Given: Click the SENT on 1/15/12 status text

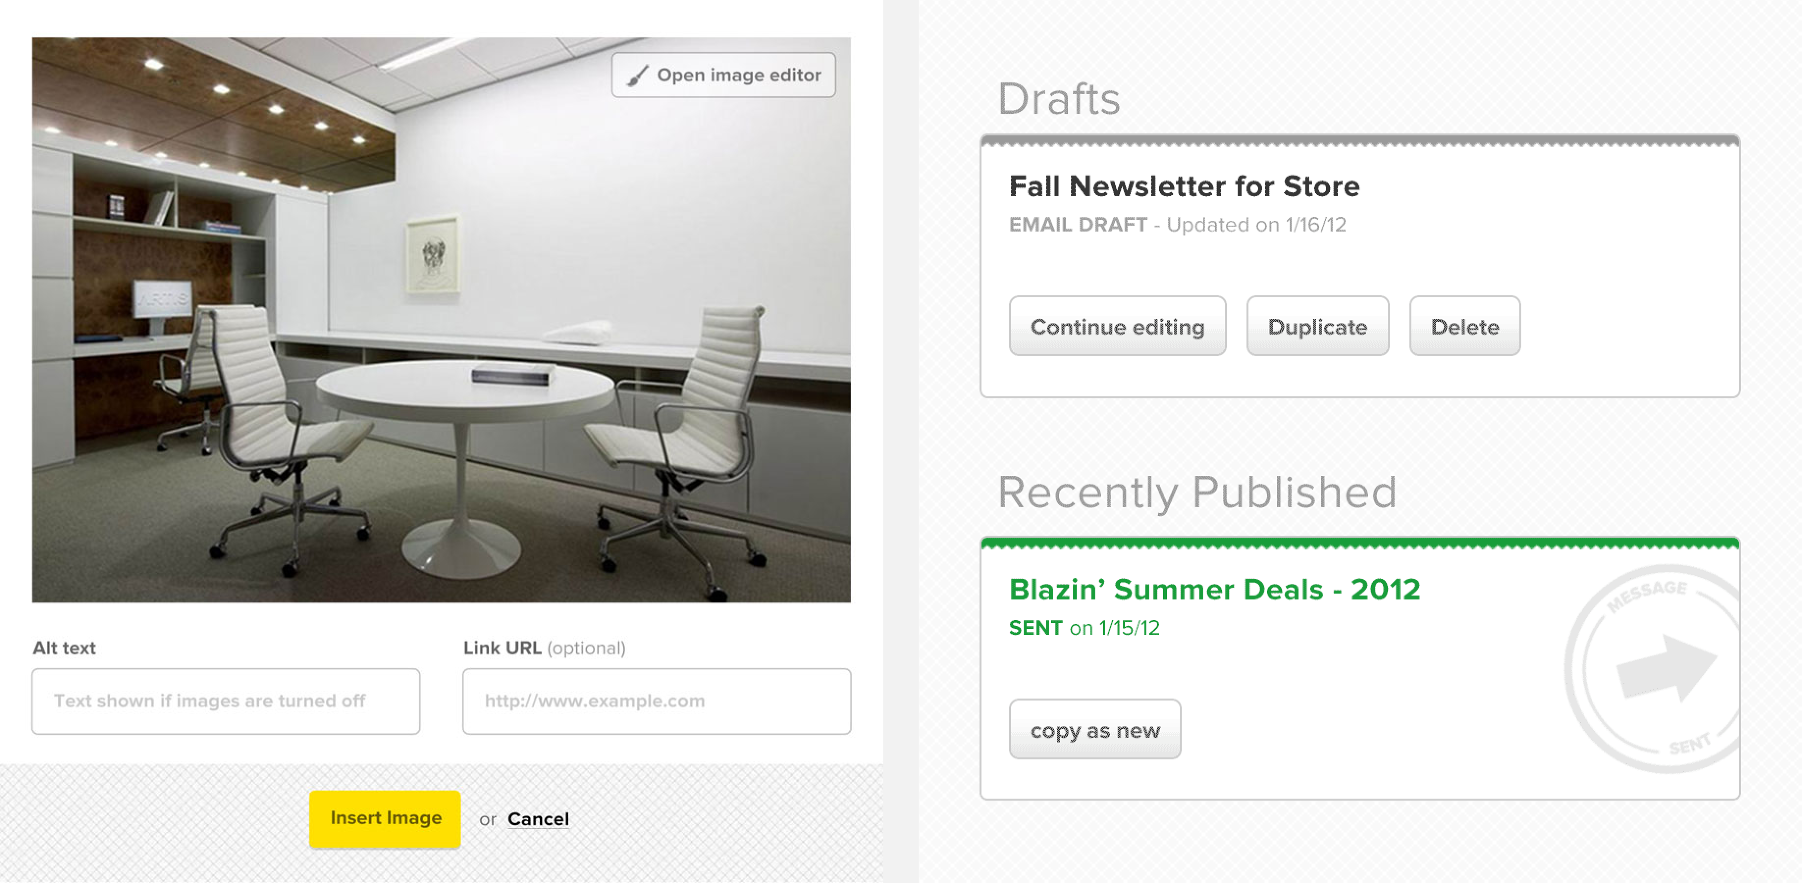Looking at the screenshot, I should pos(1084,628).
